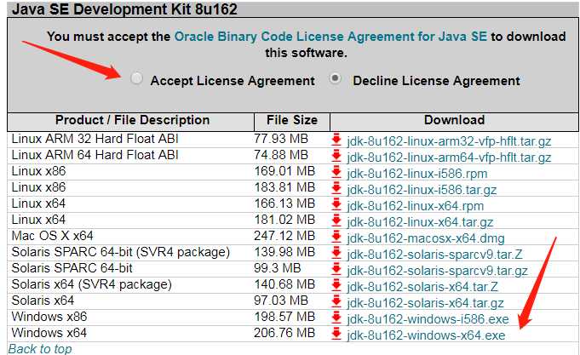Click the Mac OS X x64 description

pyautogui.click(x=52, y=236)
